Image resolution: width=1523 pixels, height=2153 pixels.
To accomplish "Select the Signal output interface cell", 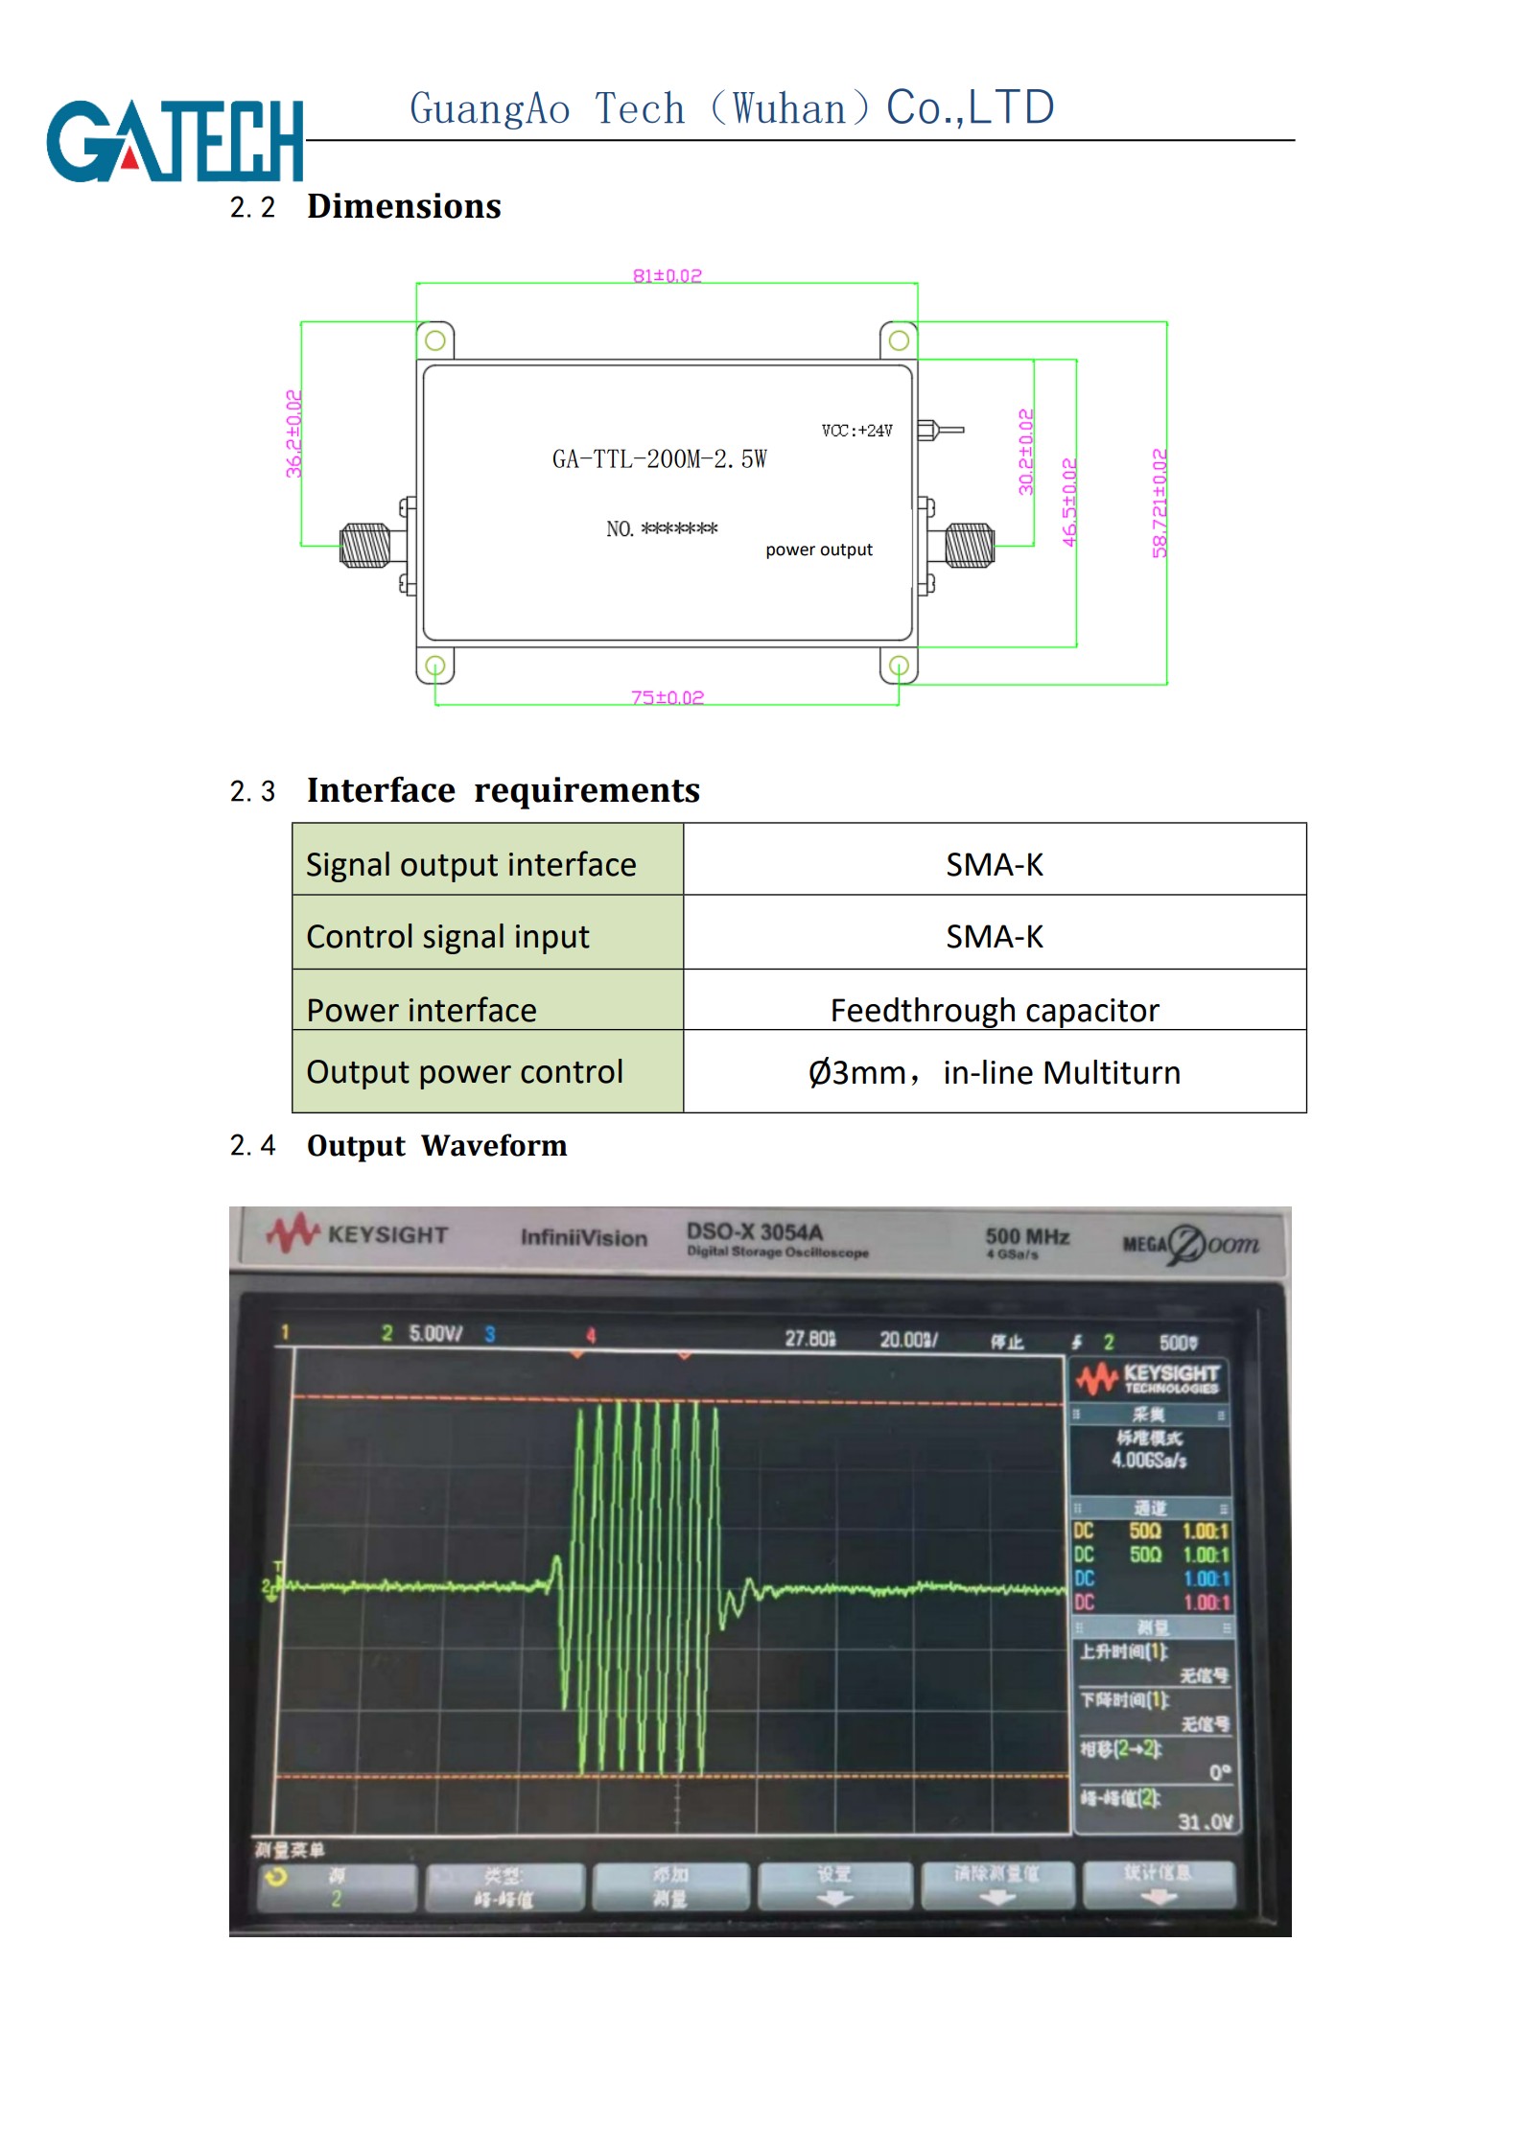I will 488,859.
